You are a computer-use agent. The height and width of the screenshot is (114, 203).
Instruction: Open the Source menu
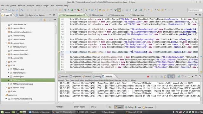(13, 6)
